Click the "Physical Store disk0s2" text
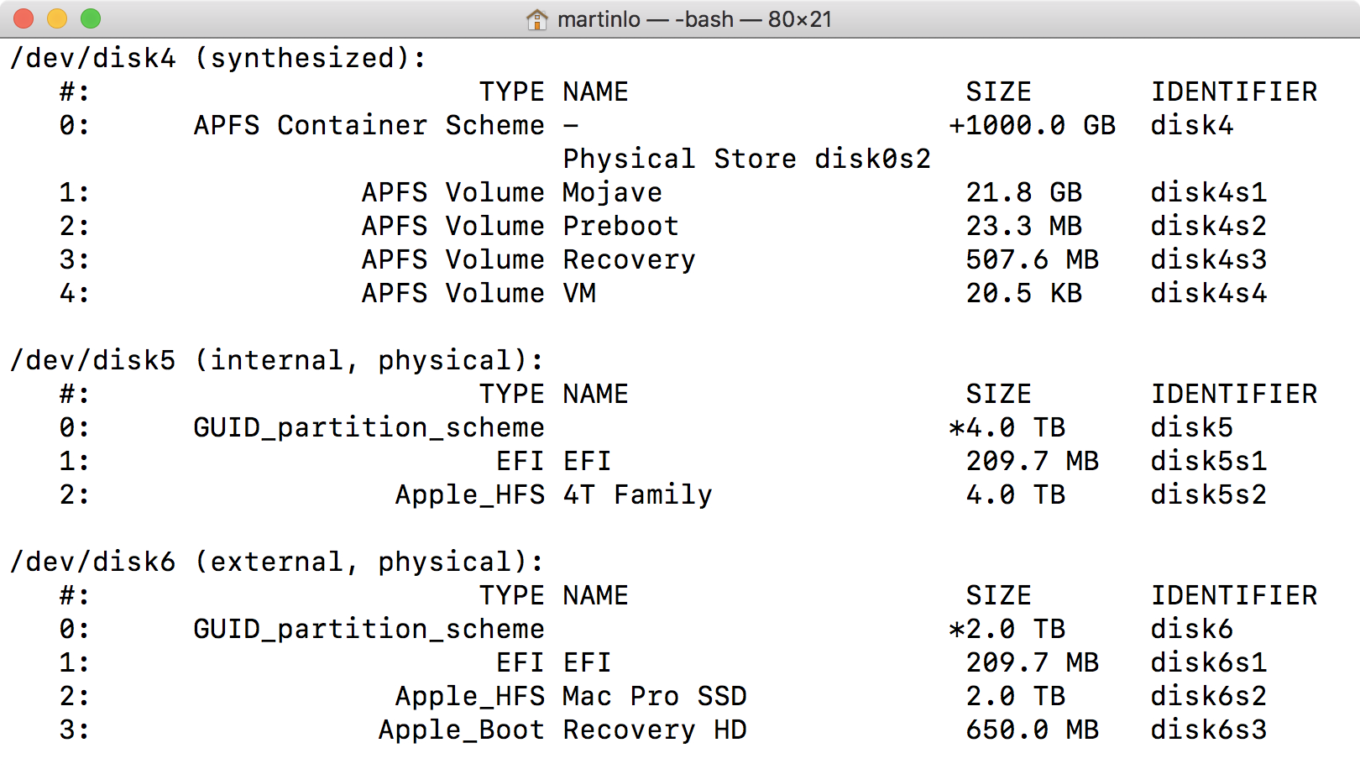This screenshot has height=769, width=1360. tap(746, 159)
